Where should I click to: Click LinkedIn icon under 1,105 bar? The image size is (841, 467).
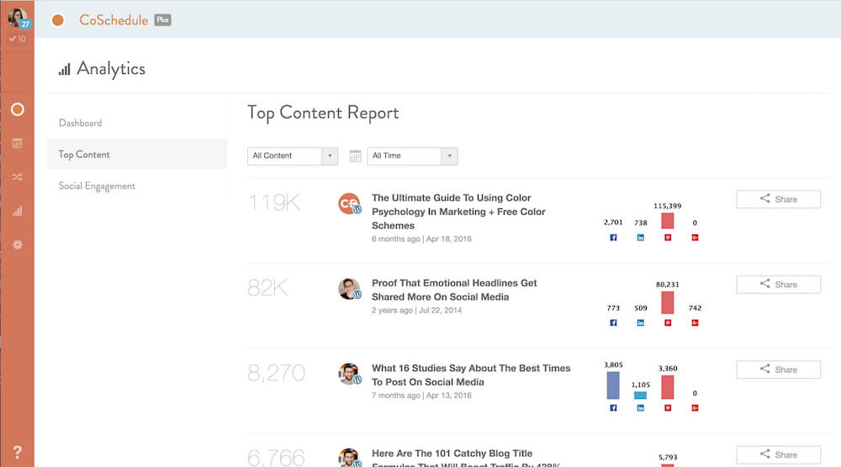[640, 408]
